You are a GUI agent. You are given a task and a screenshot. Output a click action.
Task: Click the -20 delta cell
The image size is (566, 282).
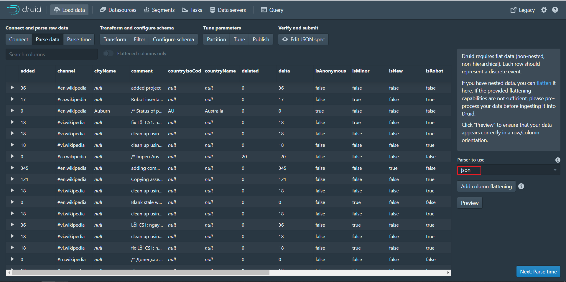(282, 156)
